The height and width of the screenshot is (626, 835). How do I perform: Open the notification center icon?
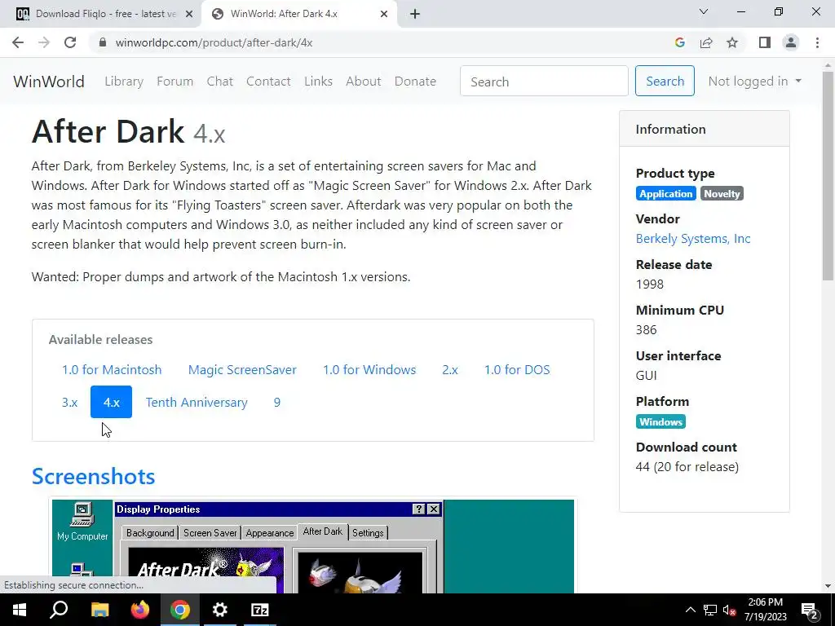[x=810, y=610]
